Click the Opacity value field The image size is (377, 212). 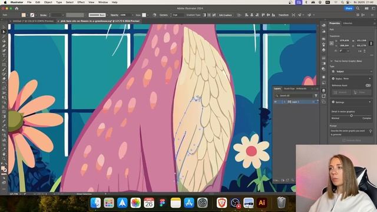125,15
